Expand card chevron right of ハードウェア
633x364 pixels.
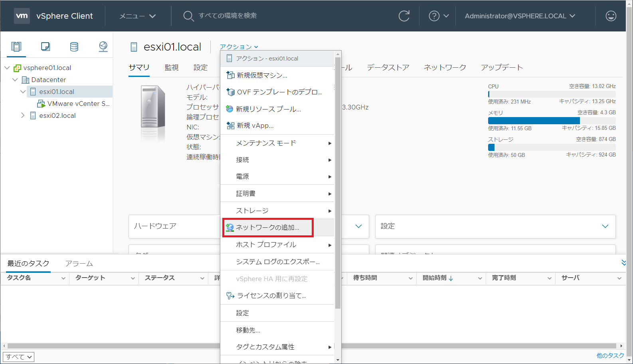click(x=358, y=226)
